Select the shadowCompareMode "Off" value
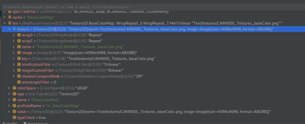 pos(139,76)
